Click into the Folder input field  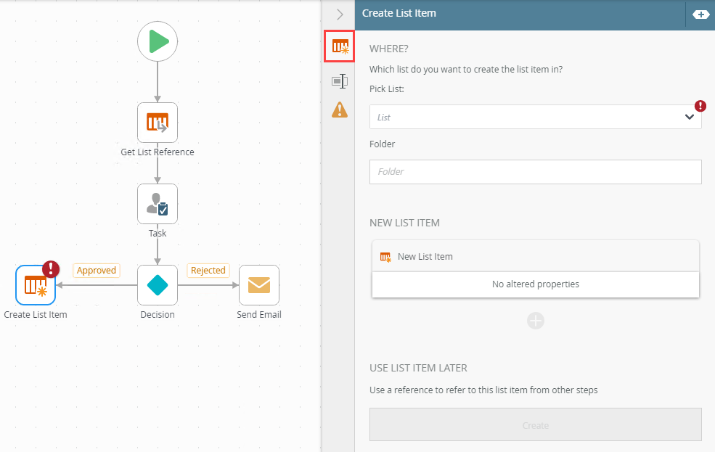pyautogui.click(x=535, y=172)
